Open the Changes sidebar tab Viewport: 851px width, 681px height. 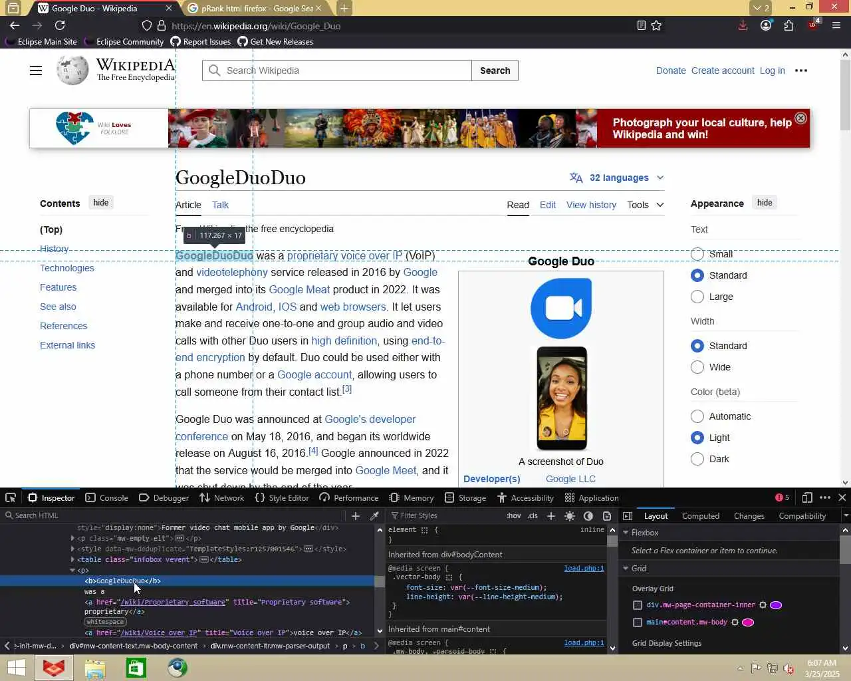[x=749, y=516]
